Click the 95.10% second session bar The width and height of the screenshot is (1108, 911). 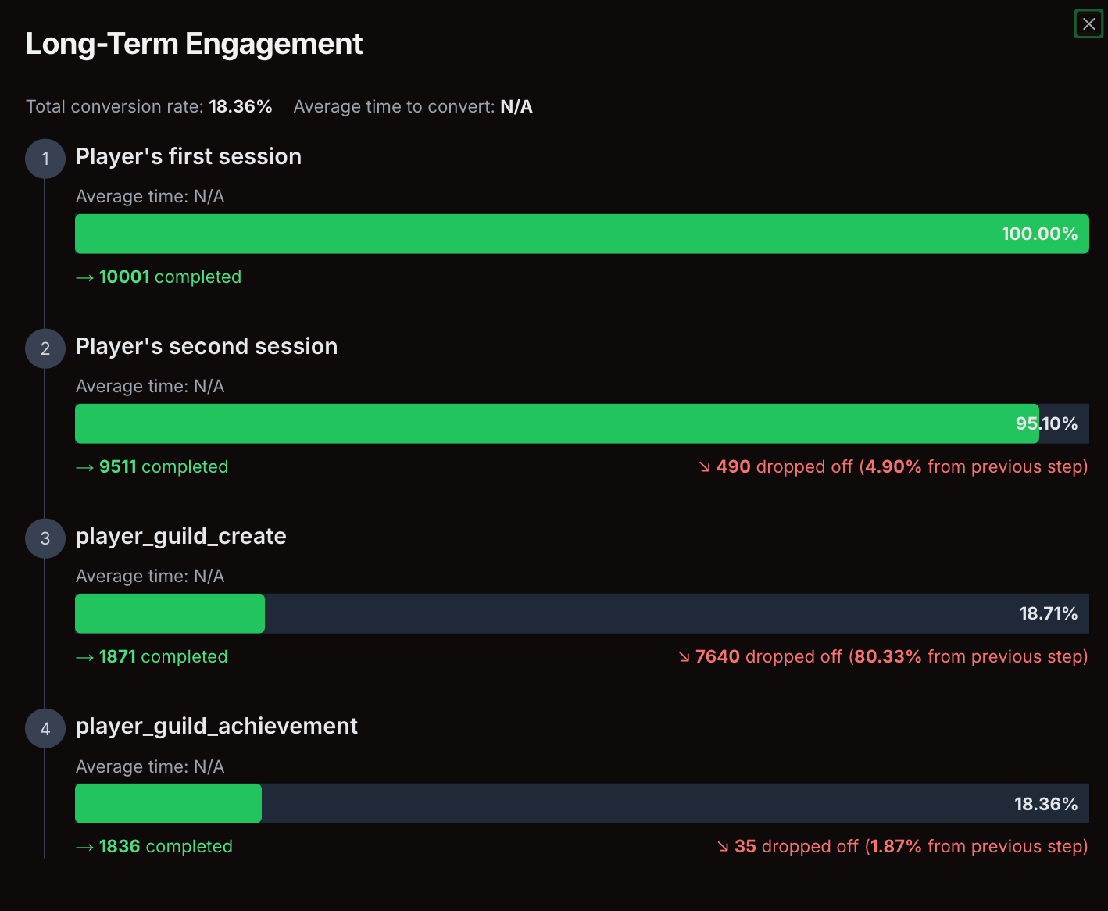point(556,423)
